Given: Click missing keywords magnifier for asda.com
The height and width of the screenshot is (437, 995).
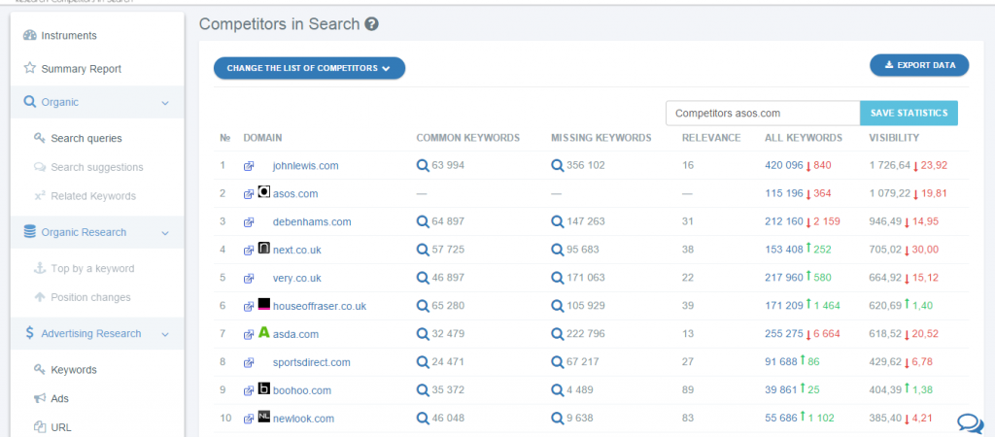Looking at the screenshot, I should (557, 334).
